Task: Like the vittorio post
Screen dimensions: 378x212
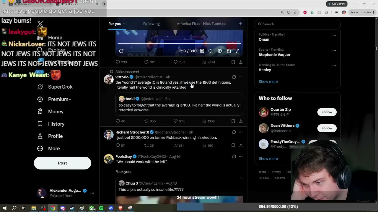Action: coord(179,121)
